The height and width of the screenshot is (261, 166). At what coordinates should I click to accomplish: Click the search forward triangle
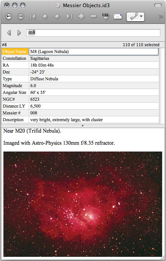(x=19, y=33)
